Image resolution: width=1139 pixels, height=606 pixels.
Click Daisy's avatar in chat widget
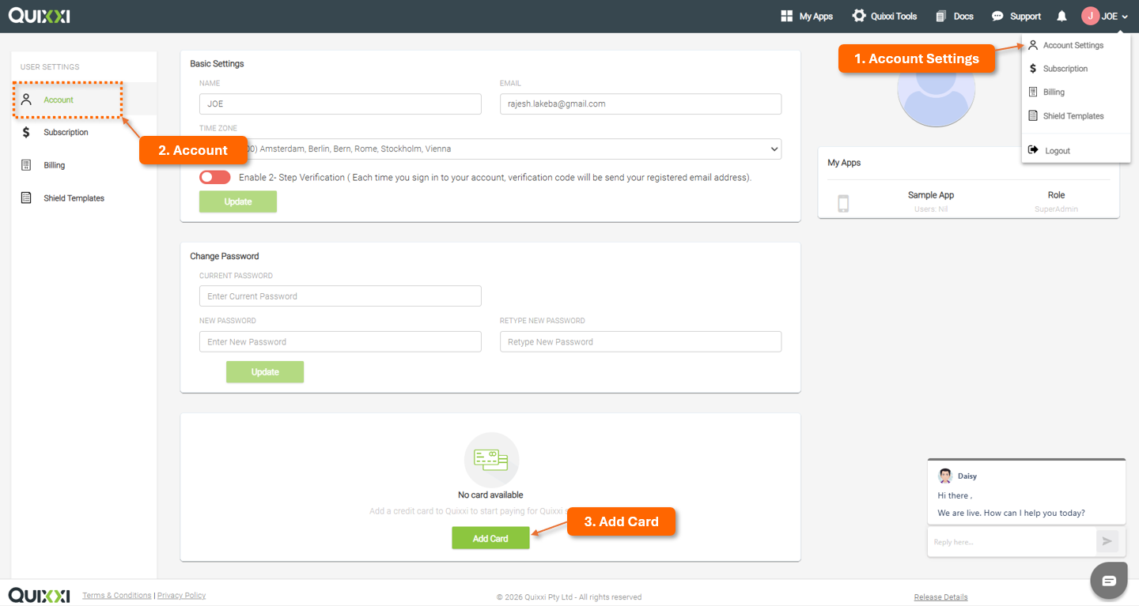pos(945,476)
